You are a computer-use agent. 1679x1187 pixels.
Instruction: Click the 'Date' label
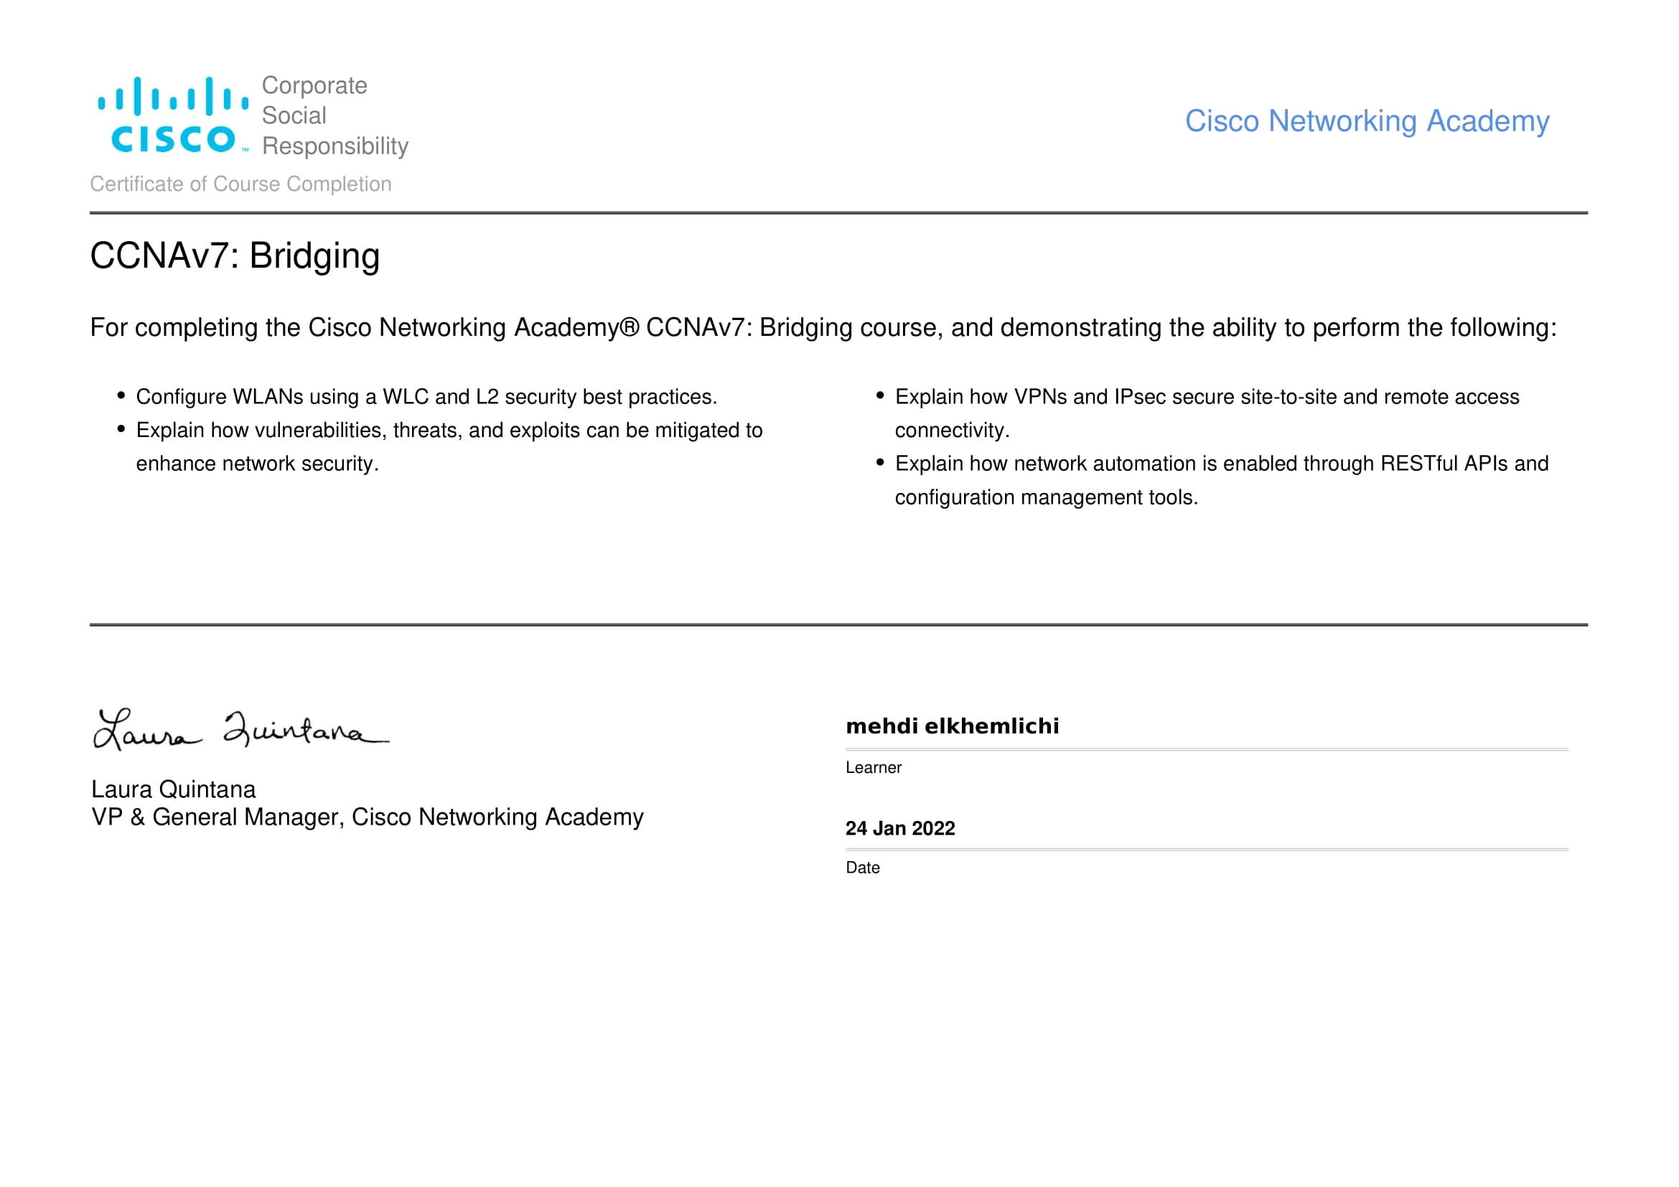pos(862,868)
